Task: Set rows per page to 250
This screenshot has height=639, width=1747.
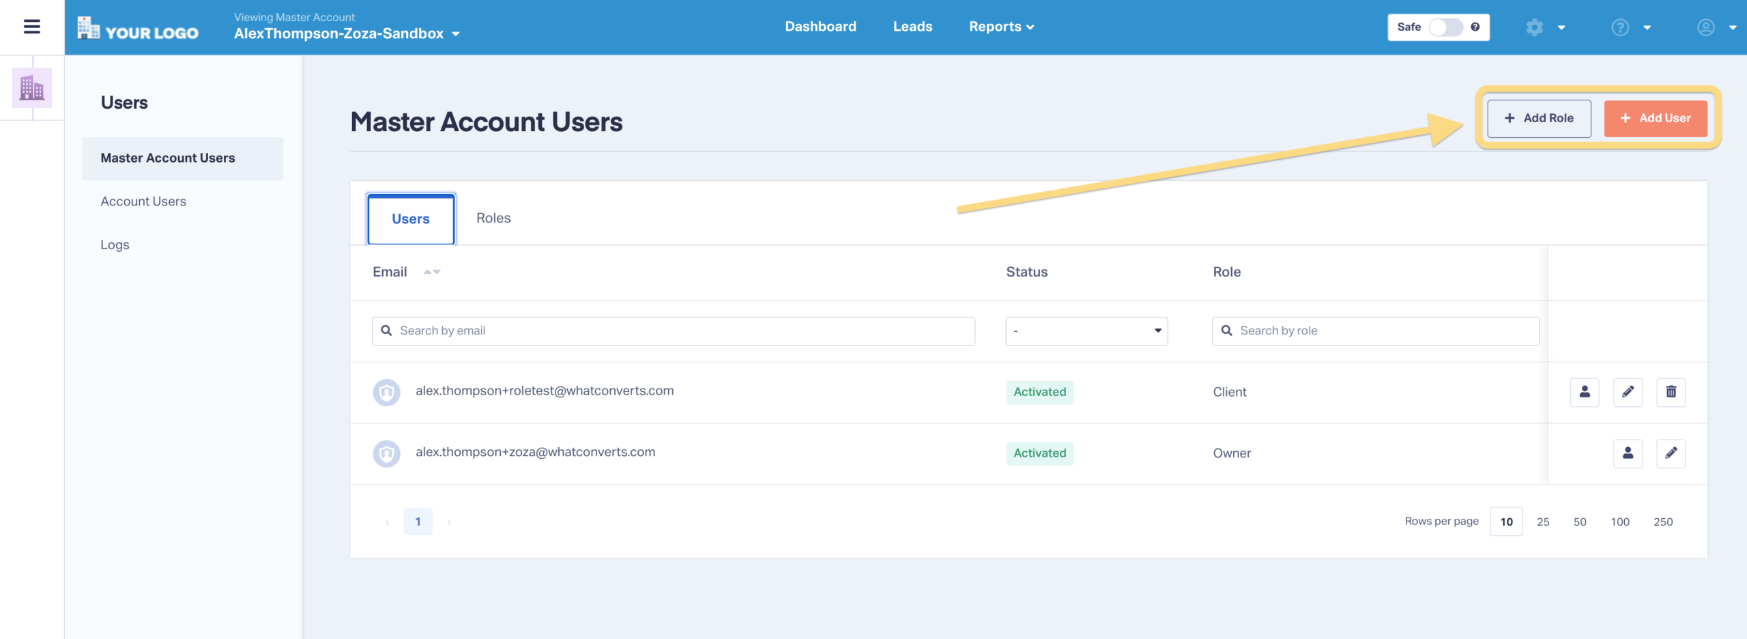Action: 1663,522
